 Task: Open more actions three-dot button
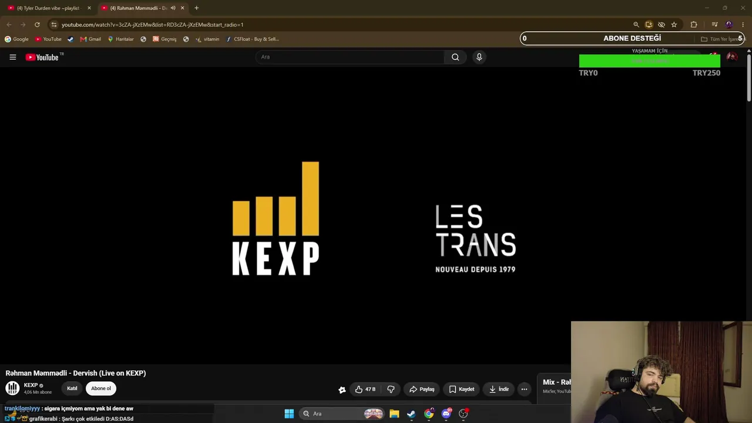[524, 389]
